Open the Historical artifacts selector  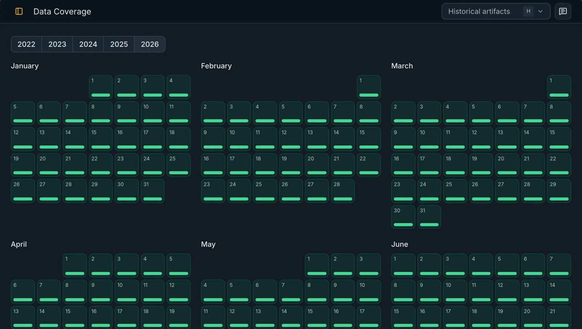(x=496, y=11)
